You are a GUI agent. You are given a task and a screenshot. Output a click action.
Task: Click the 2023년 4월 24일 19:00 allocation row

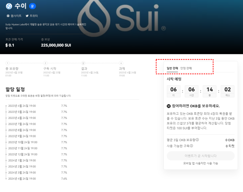pyautogui.click(x=36, y=106)
